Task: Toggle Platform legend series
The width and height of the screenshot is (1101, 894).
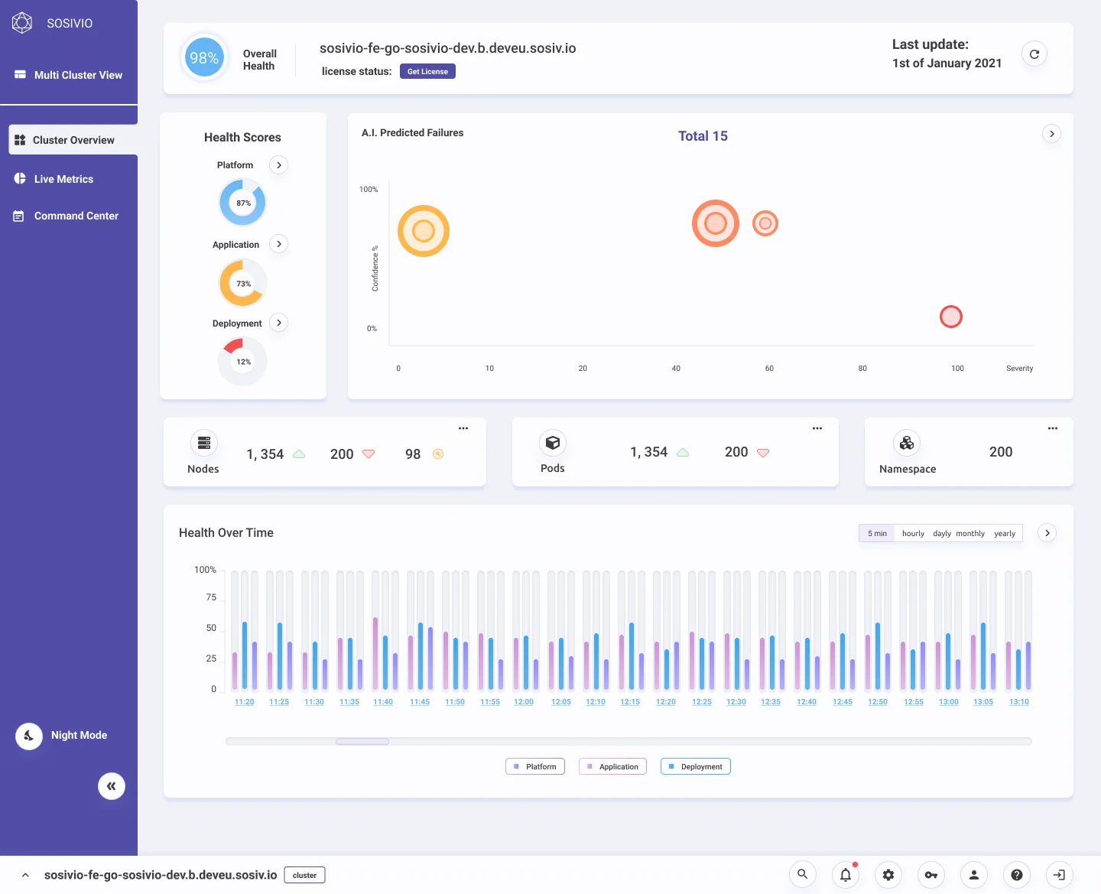Action: (x=535, y=766)
